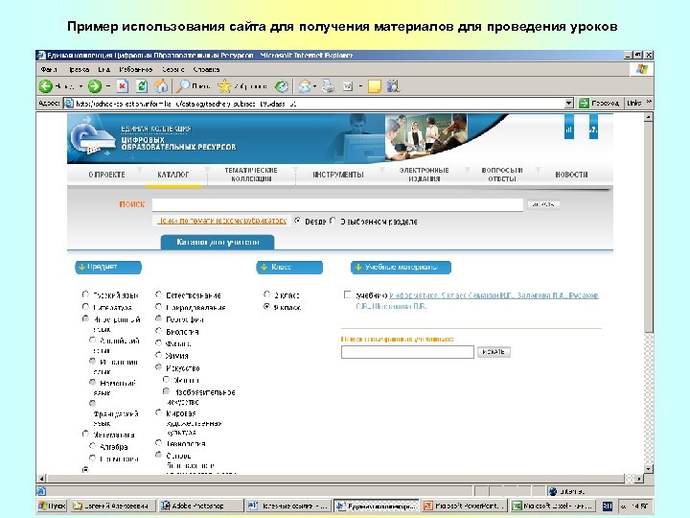Open the Forward button history dropdown arrow

[107, 86]
